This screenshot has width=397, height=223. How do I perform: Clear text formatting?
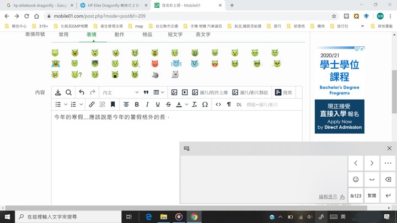click(x=195, y=105)
